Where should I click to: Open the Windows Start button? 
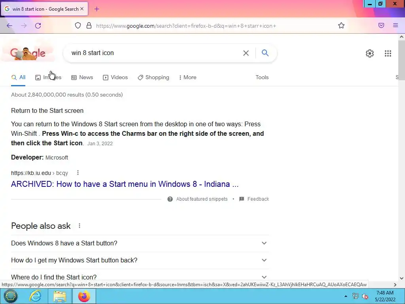point(10,296)
